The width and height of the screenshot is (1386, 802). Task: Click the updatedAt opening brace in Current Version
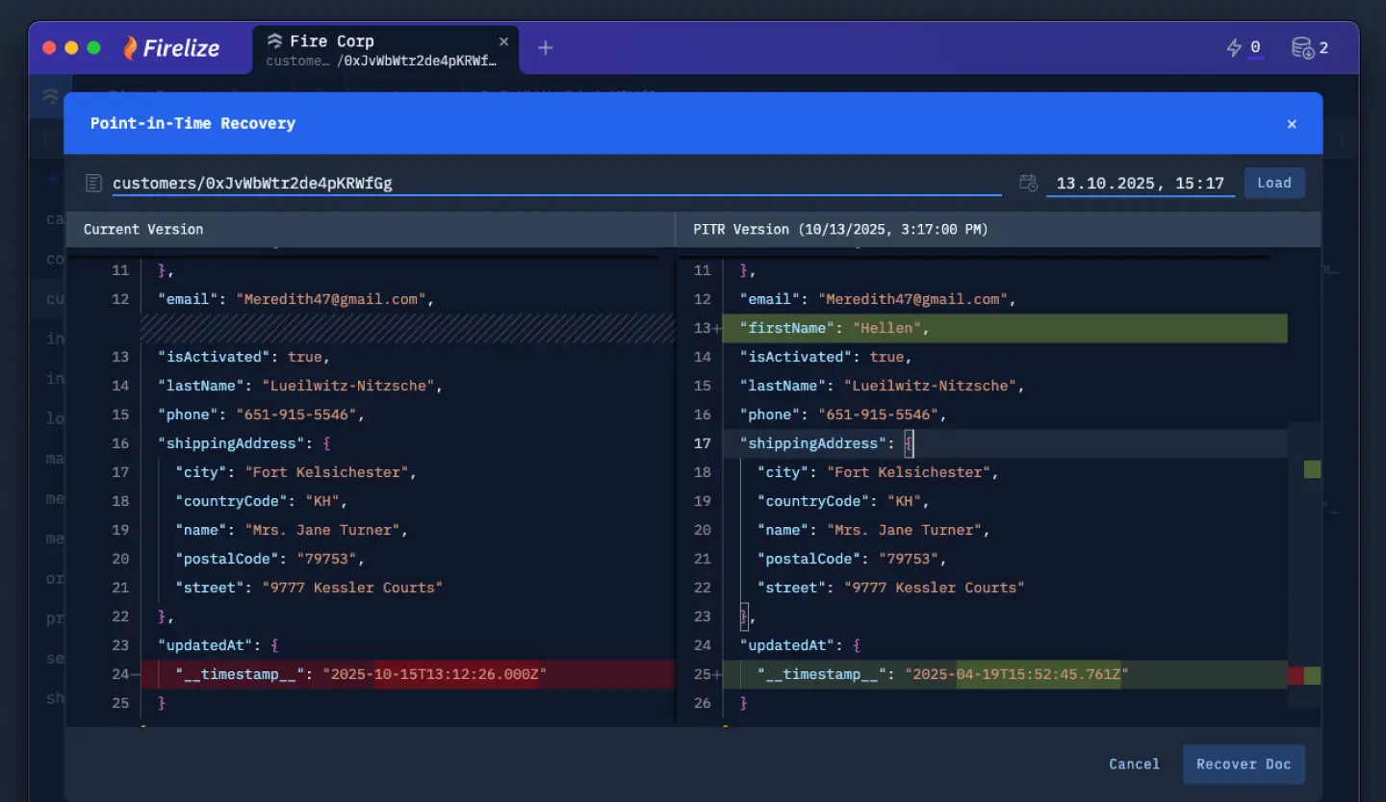coord(274,645)
